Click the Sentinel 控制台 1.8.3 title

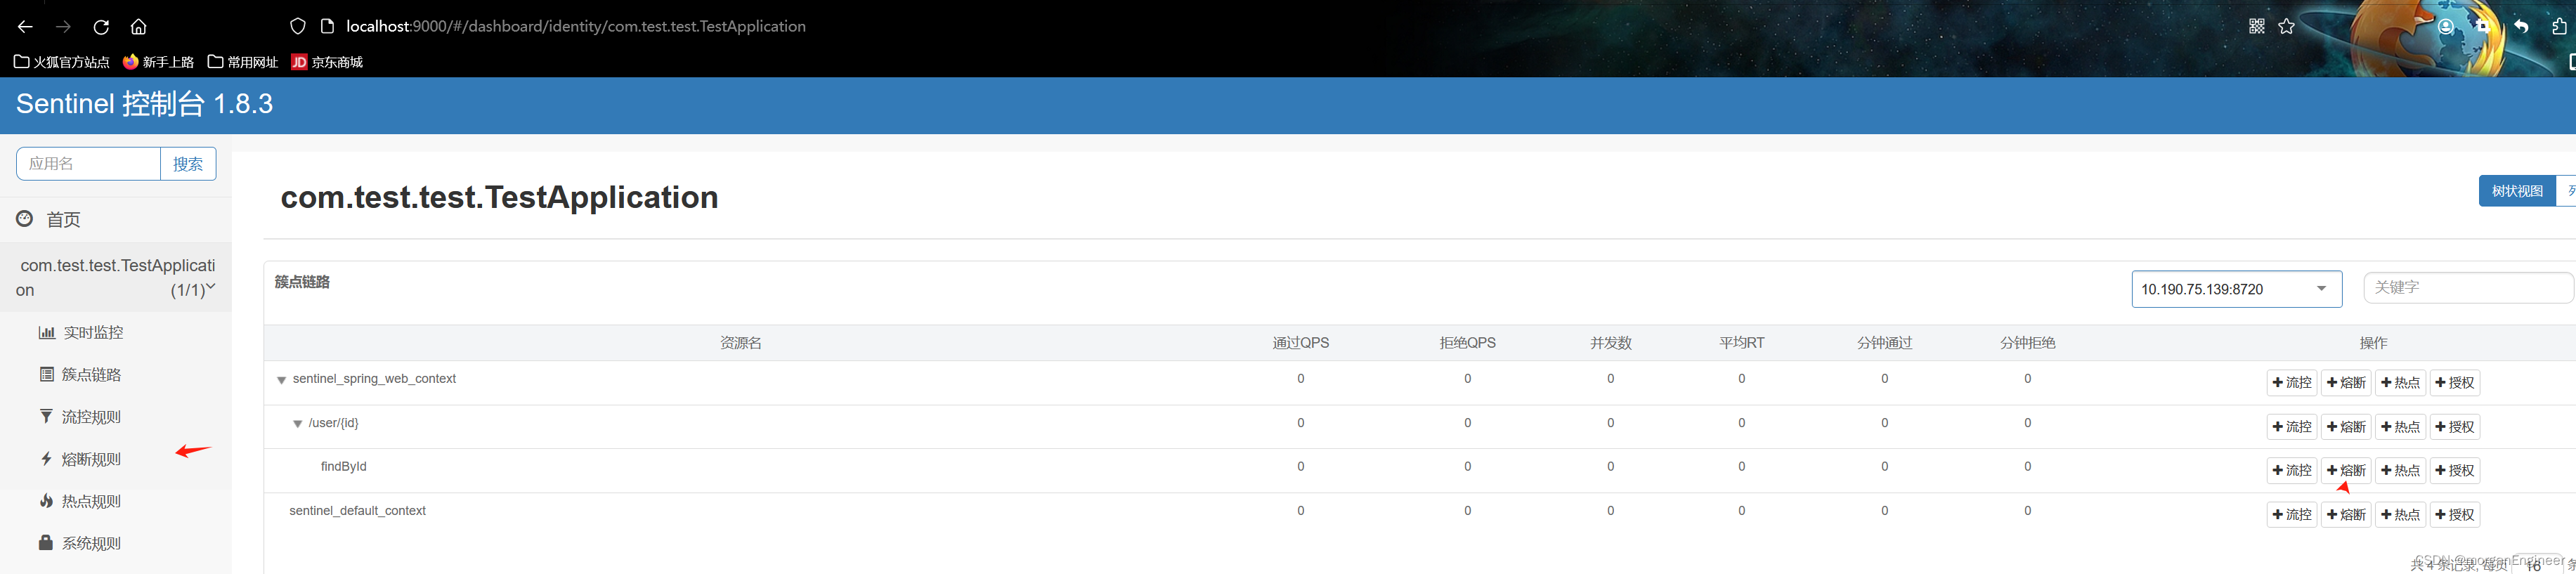[145, 104]
